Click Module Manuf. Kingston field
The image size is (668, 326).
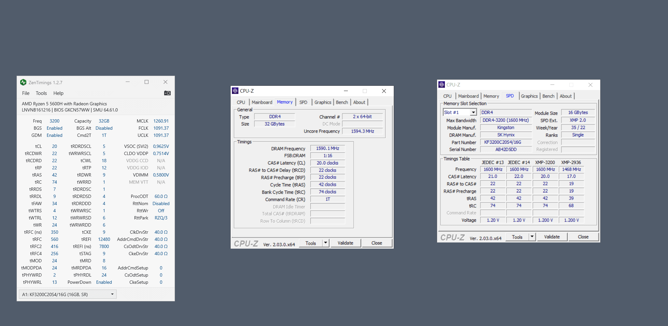click(505, 127)
